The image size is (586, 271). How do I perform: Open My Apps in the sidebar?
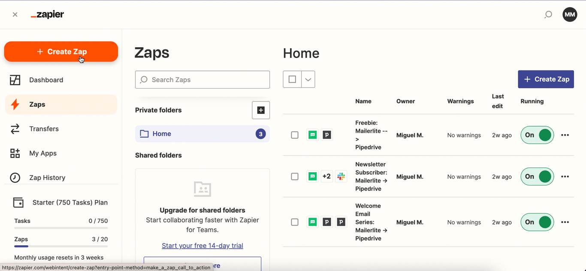click(x=61, y=153)
